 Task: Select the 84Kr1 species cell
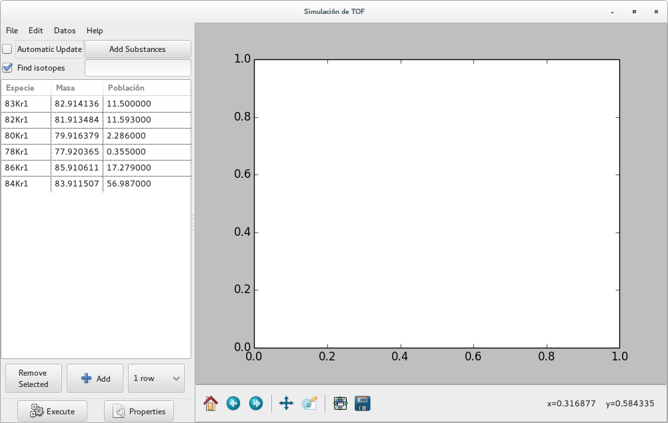[x=26, y=184]
